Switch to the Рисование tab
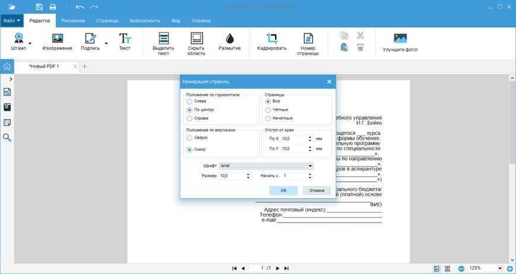 (x=73, y=20)
